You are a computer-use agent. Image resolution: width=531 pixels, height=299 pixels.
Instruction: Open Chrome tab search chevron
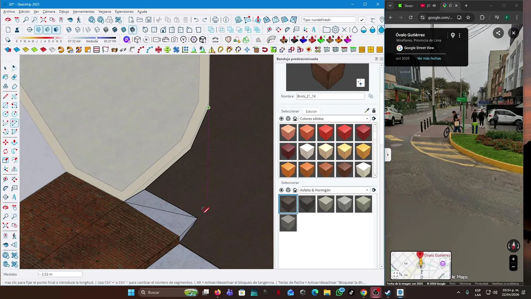tap(390, 5)
